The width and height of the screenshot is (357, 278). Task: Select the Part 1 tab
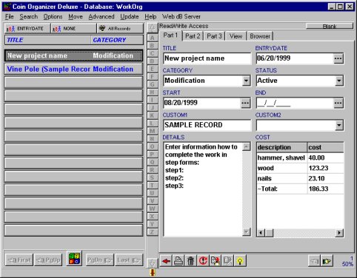pos(170,35)
